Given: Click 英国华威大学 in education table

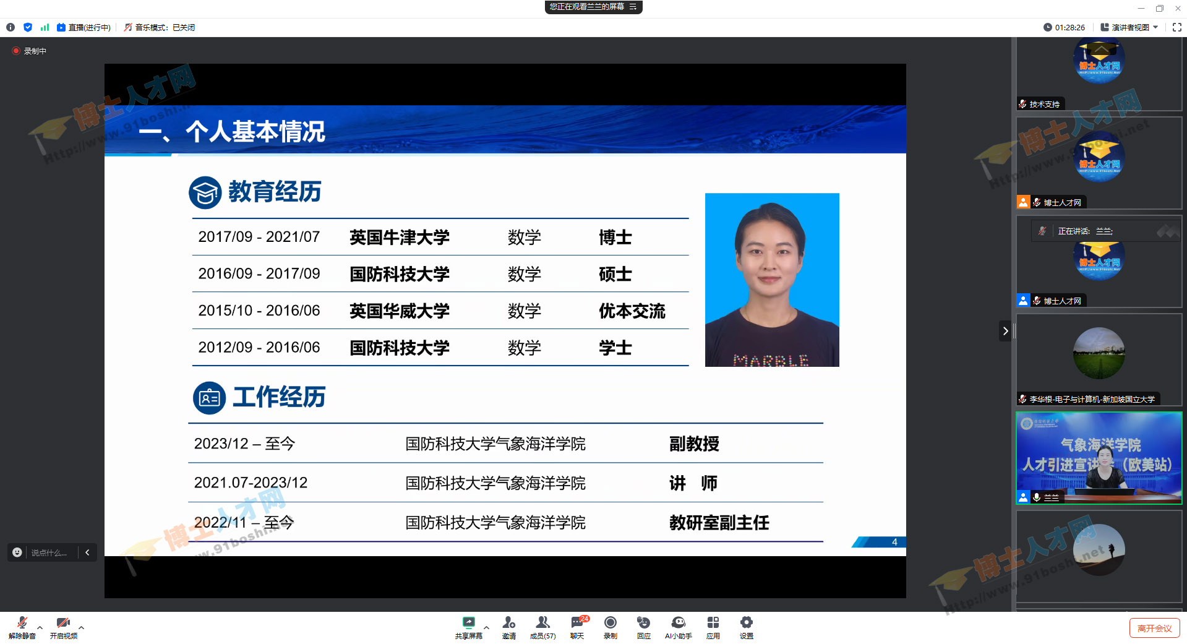Looking at the screenshot, I should pos(400,311).
